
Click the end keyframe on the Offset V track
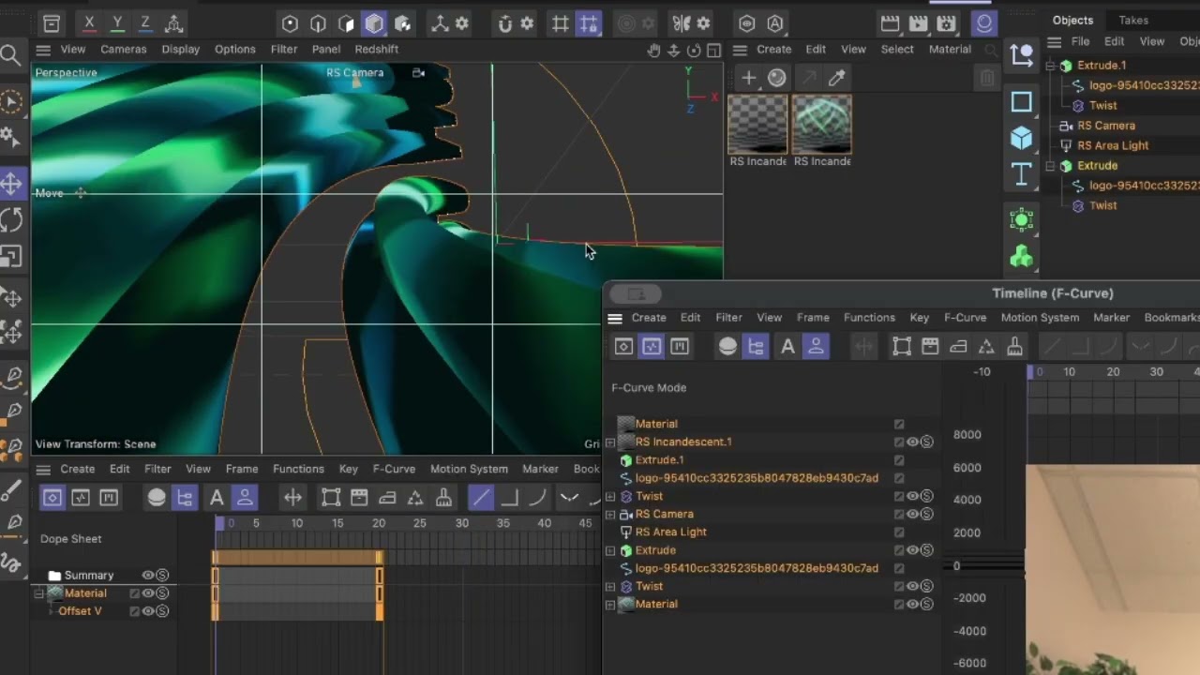(x=380, y=611)
